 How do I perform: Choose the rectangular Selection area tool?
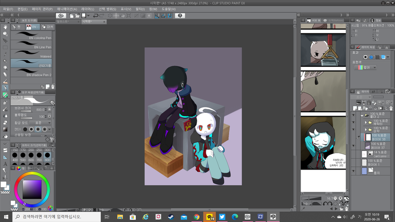click(5, 47)
